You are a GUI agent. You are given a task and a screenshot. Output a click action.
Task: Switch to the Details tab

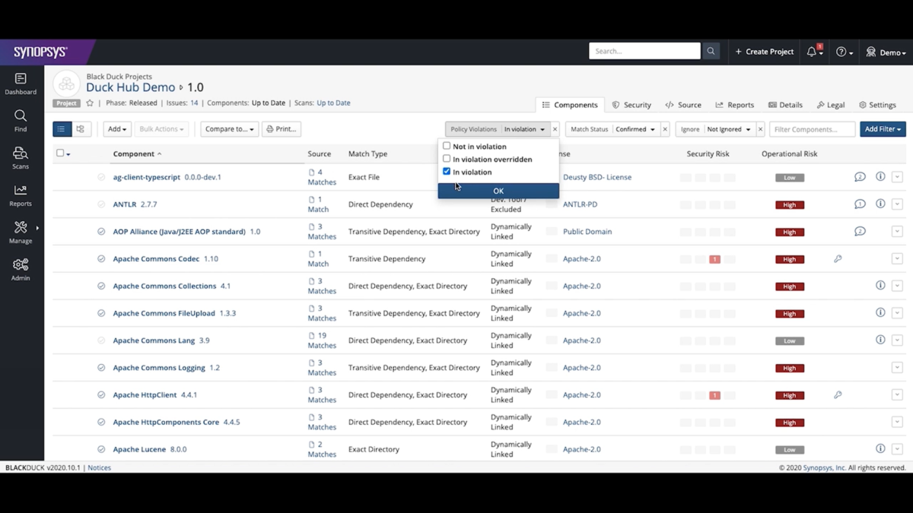(785, 105)
